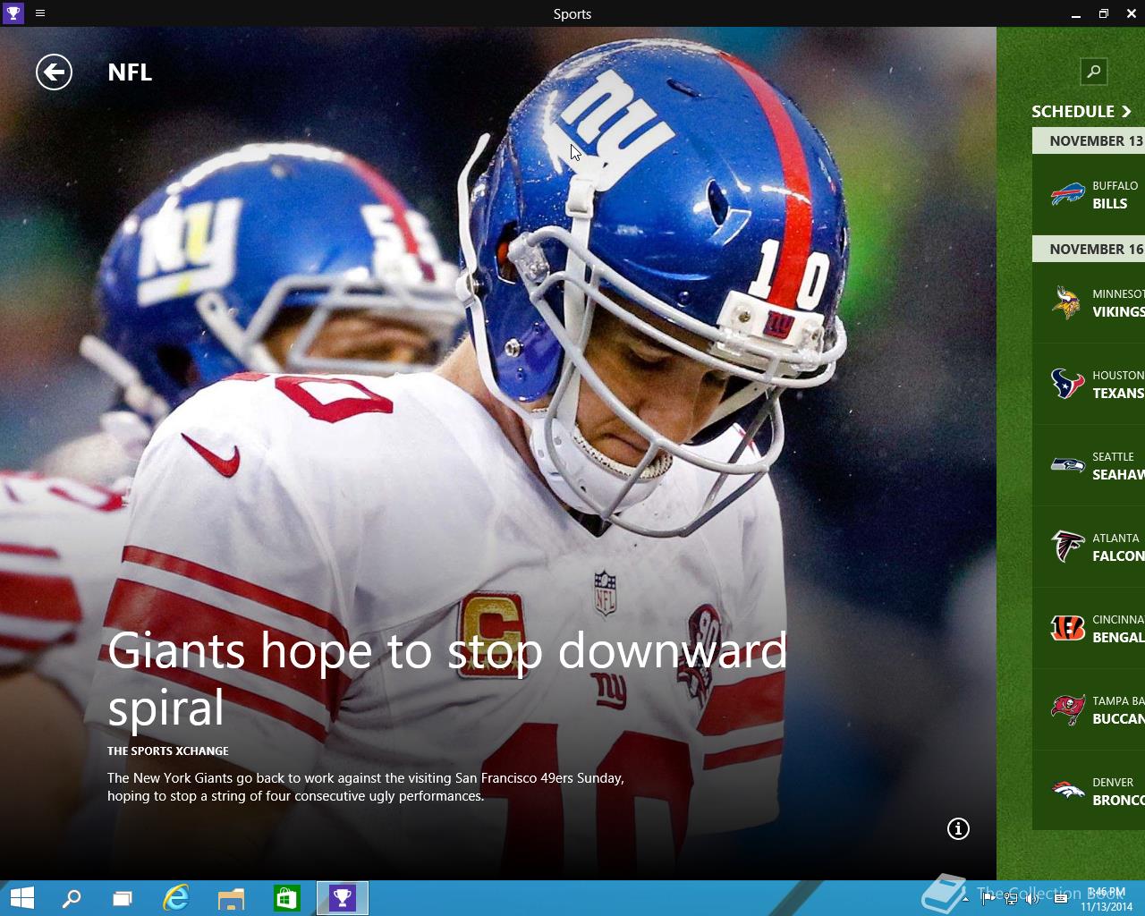This screenshot has width=1145, height=916.
Task: Open Task View on the taskbar
Action: click(123, 898)
